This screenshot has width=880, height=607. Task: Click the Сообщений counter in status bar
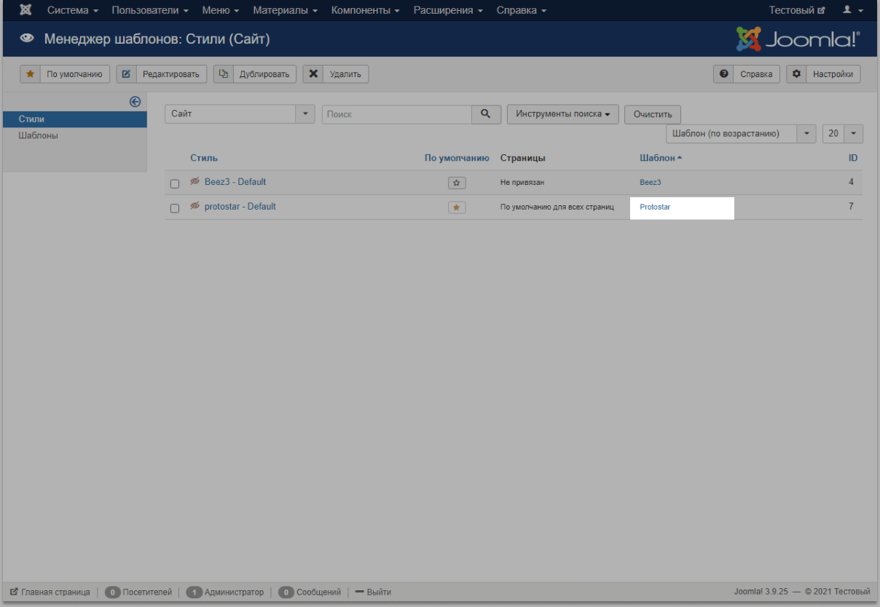click(x=310, y=592)
